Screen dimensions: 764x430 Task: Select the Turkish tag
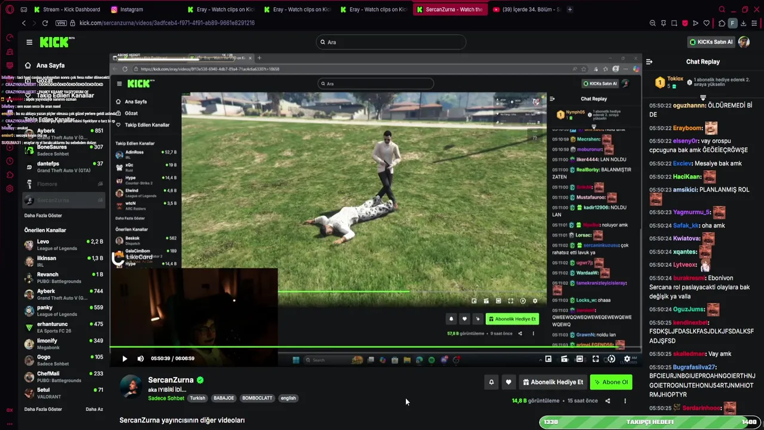point(198,398)
